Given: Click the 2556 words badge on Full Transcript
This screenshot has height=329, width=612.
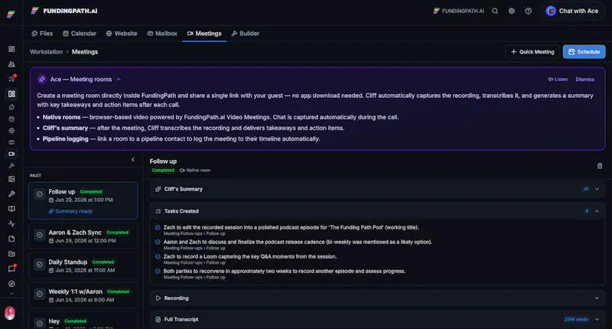Looking at the screenshot, I should (576, 319).
